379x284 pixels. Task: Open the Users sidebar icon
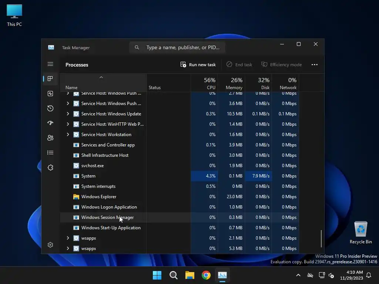[50, 138]
